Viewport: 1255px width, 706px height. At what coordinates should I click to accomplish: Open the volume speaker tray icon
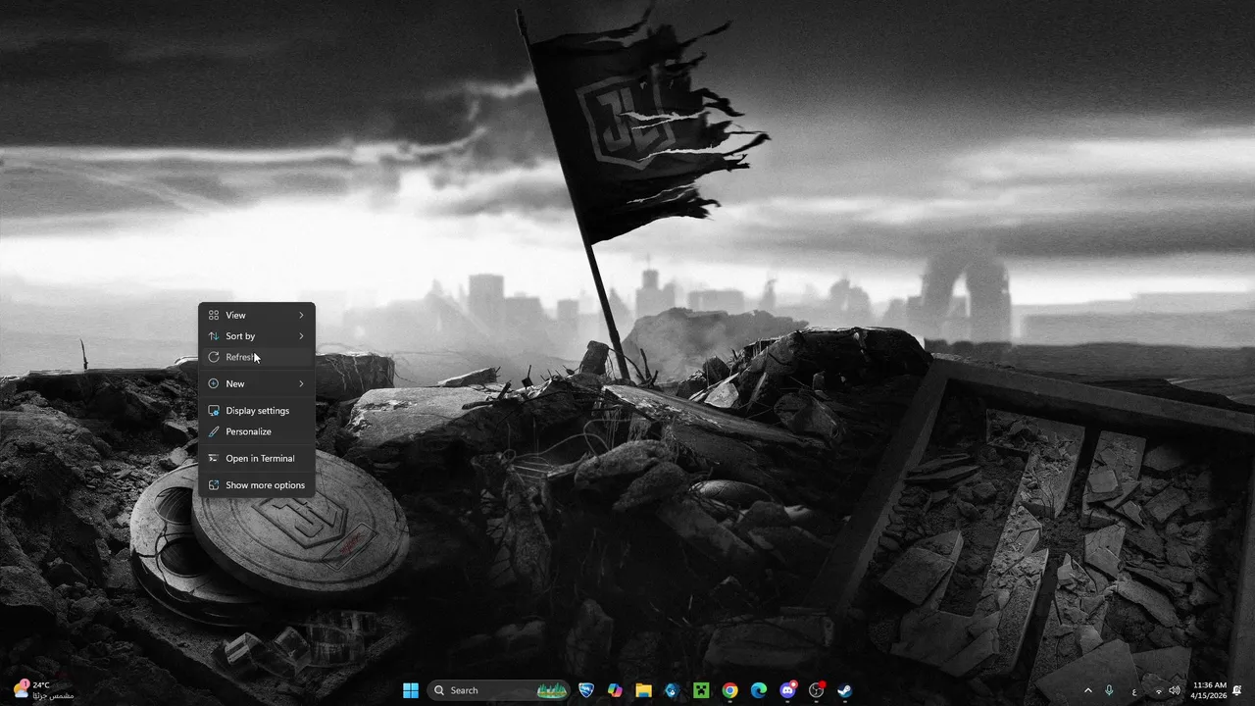pos(1175,690)
